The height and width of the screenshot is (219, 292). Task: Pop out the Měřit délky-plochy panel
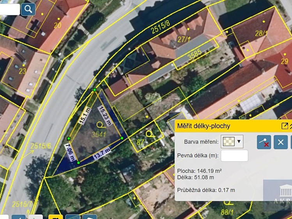point(285,126)
